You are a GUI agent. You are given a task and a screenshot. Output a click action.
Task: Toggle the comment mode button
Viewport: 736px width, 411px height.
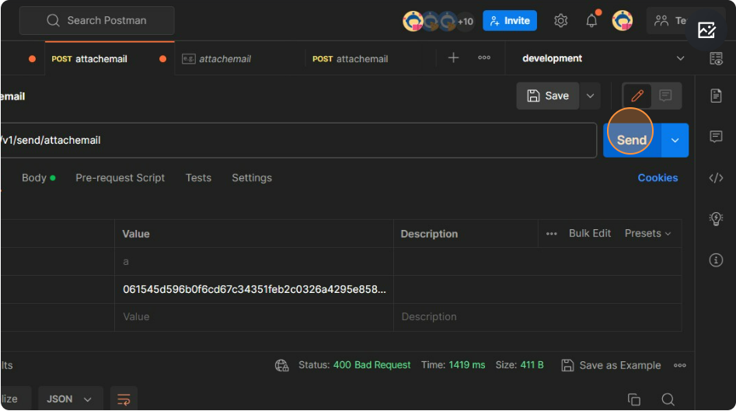(x=665, y=96)
